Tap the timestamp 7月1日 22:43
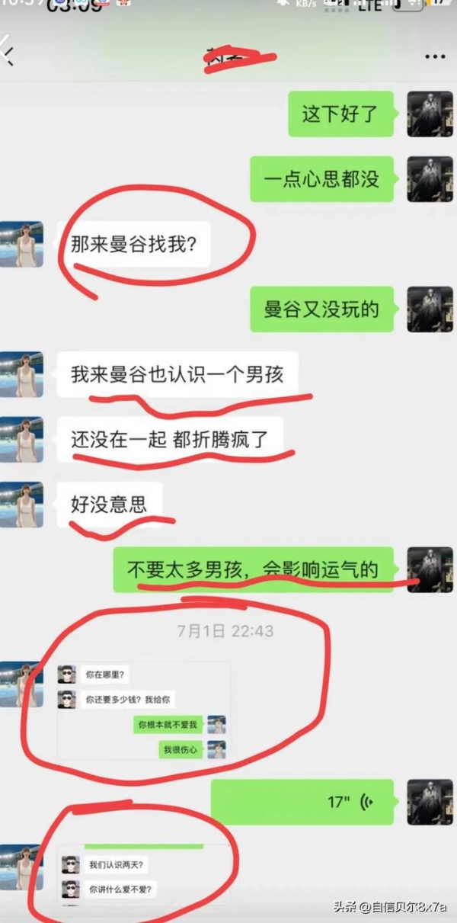Viewport: 457px width, 923px height. click(225, 631)
